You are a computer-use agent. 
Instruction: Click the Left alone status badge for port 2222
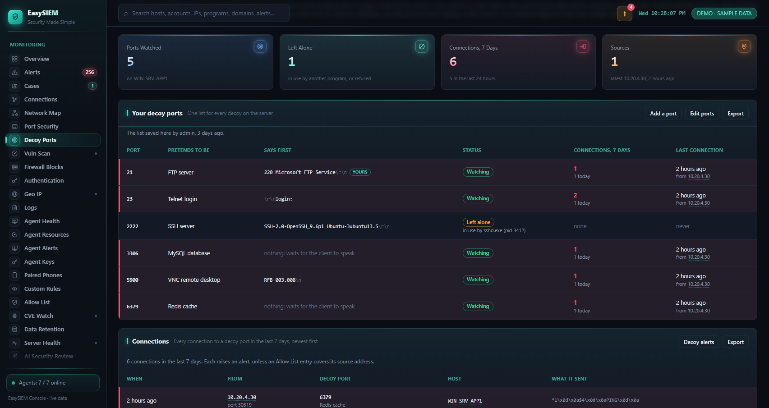click(x=479, y=222)
